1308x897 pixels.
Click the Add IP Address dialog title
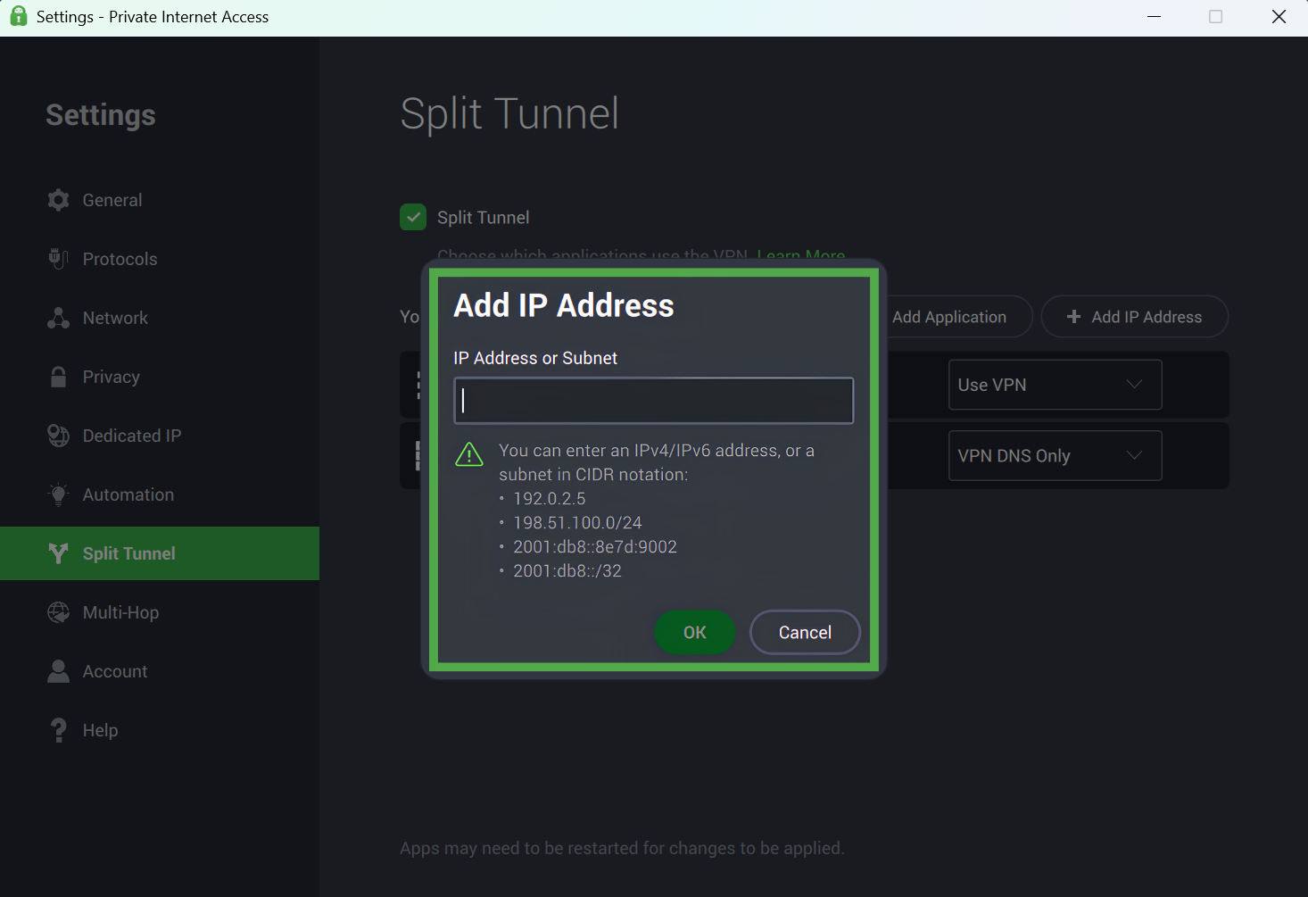pos(564,306)
